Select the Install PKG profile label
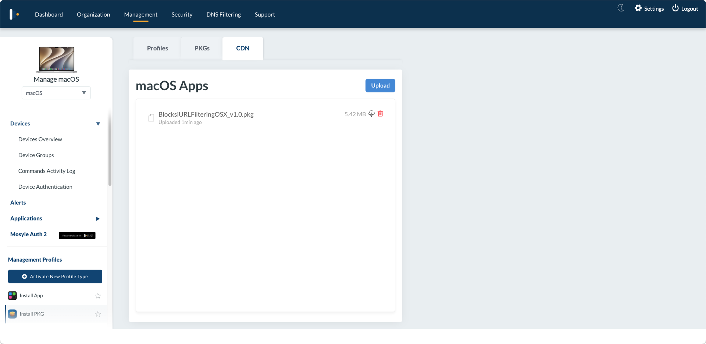The width and height of the screenshot is (706, 344). point(32,314)
